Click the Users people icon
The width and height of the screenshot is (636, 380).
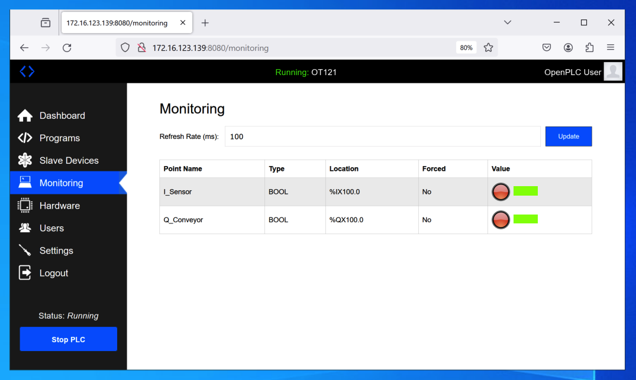click(25, 228)
